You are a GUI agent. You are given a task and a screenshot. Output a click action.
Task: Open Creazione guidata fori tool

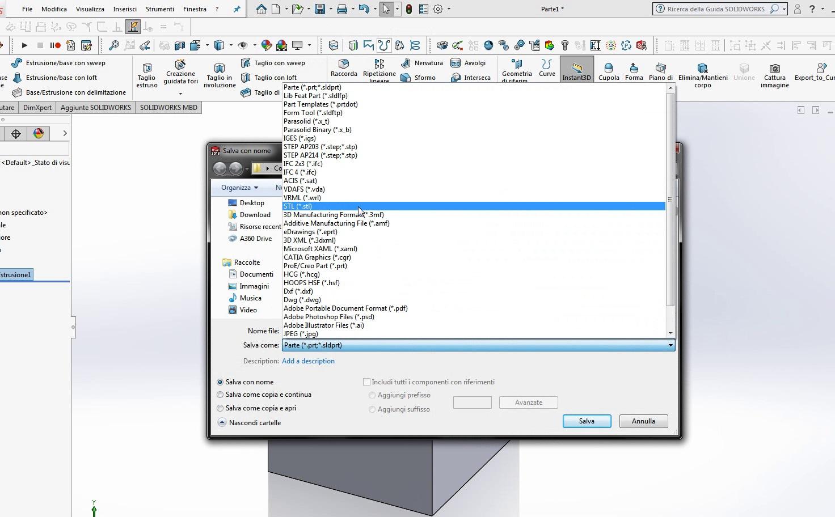[180, 71]
